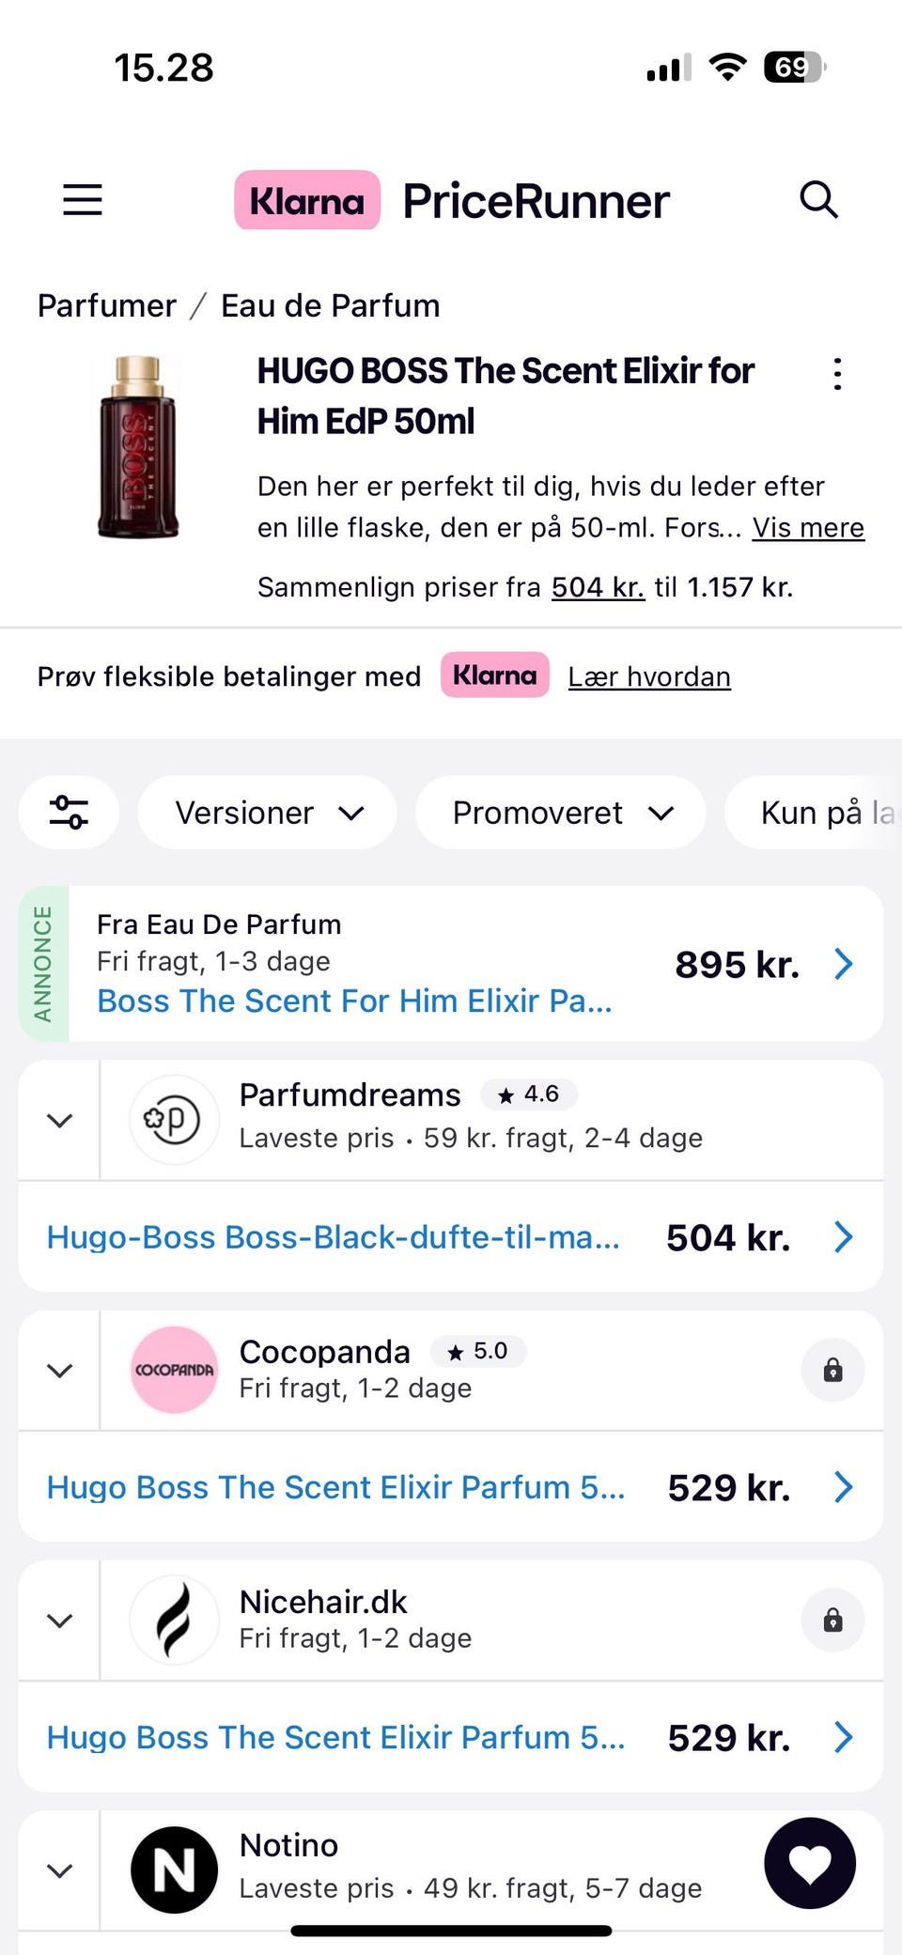The width and height of the screenshot is (902, 1955).
Task: Open the hamburger navigation menu
Action: (x=83, y=200)
